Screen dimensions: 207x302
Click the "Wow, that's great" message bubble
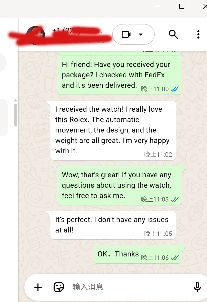pos(120,186)
